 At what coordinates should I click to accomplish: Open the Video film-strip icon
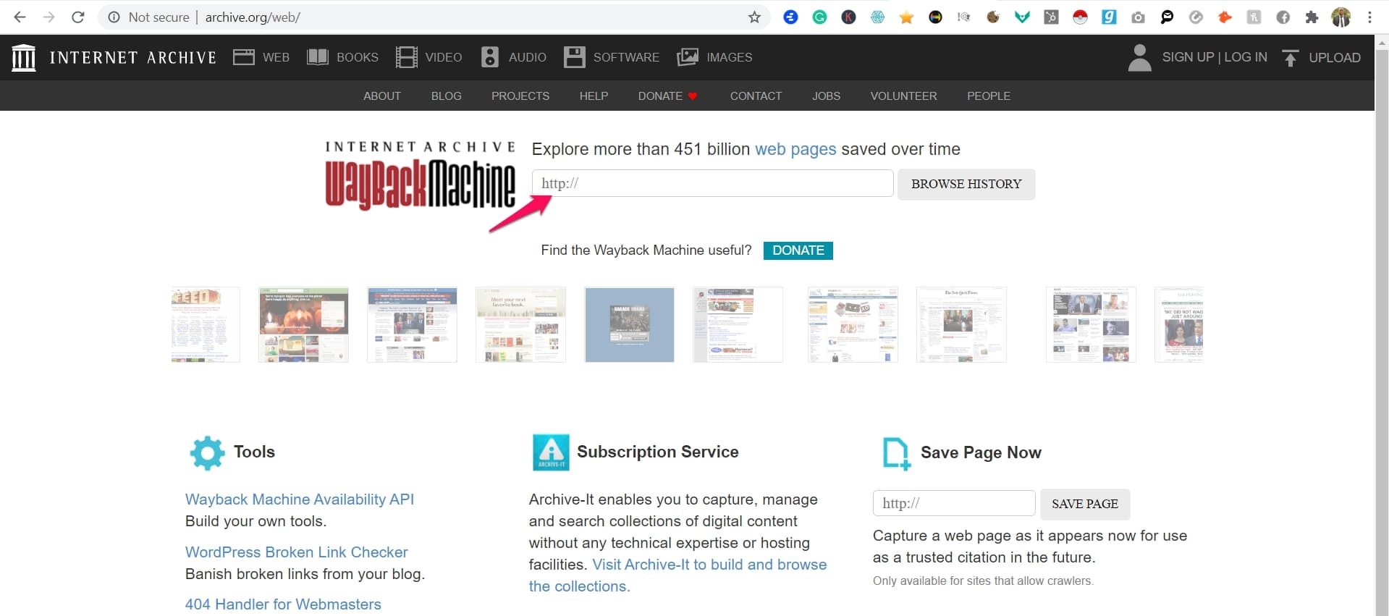[x=406, y=57]
